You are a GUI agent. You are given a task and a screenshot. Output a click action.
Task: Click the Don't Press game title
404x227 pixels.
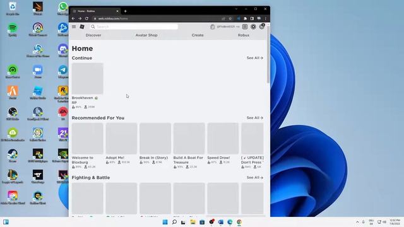252,160
